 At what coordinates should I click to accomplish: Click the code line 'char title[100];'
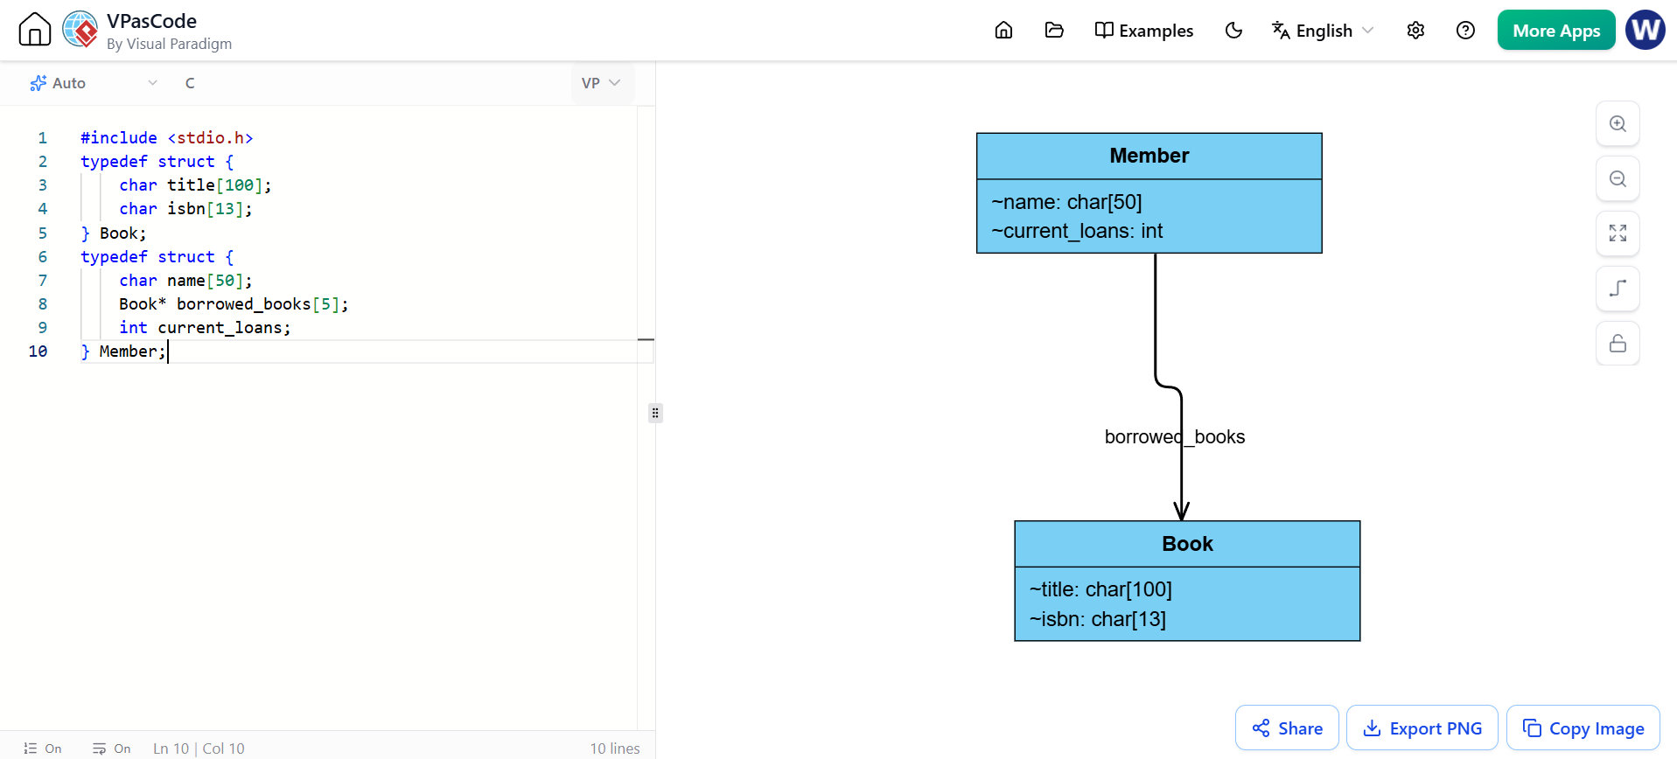tap(195, 185)
